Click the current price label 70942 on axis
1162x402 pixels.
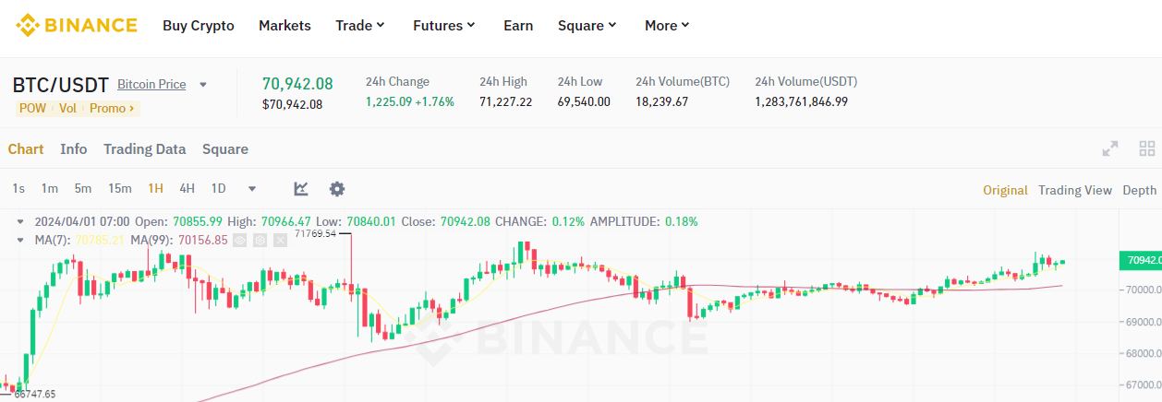[1139, 261]
